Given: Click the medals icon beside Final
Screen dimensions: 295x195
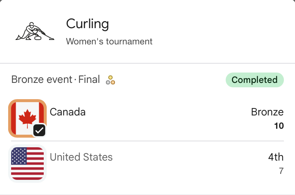Looking at the screenshot, I should coord(110,80).
